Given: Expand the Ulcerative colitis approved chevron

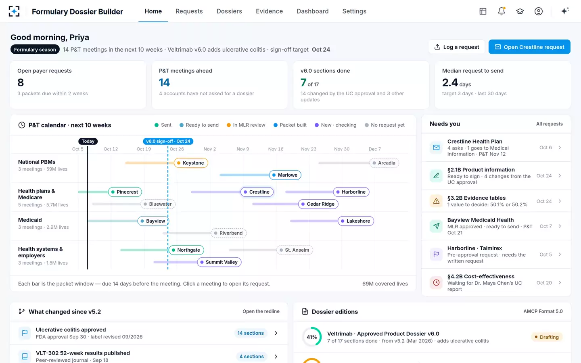Looking at the screenshot, I should (x=276, y=333).
